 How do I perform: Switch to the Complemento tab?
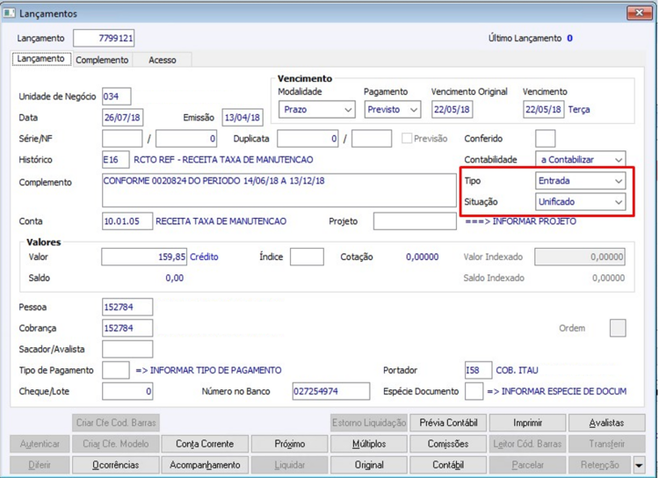[x=102, y=60]
